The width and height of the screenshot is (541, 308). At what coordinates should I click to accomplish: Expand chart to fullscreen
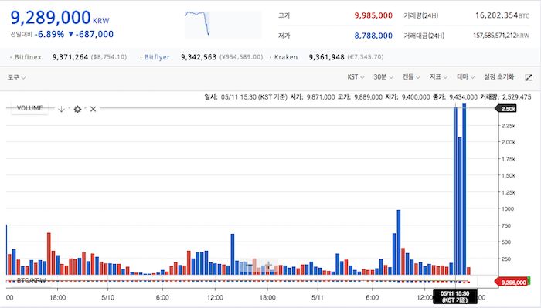529,77
